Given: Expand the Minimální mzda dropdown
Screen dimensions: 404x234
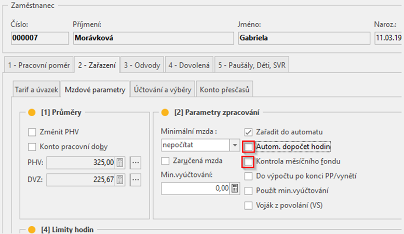Looking at the screenshot, I should click(235, 145).
